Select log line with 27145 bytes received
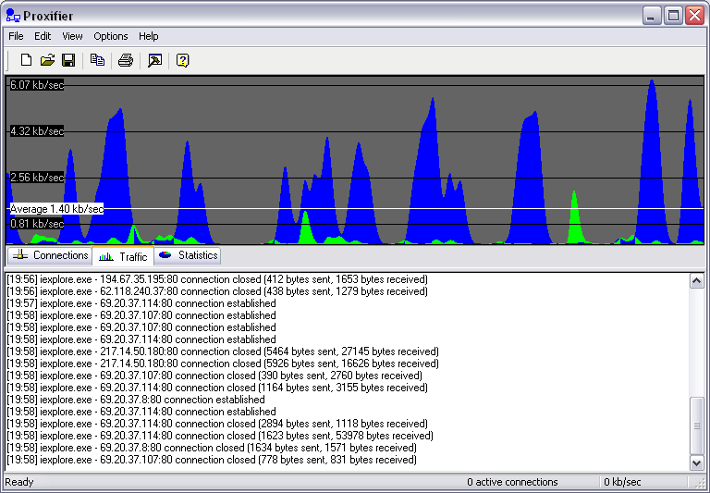Image resolution: width=710 pixels, height=493 pixels. 223,351
